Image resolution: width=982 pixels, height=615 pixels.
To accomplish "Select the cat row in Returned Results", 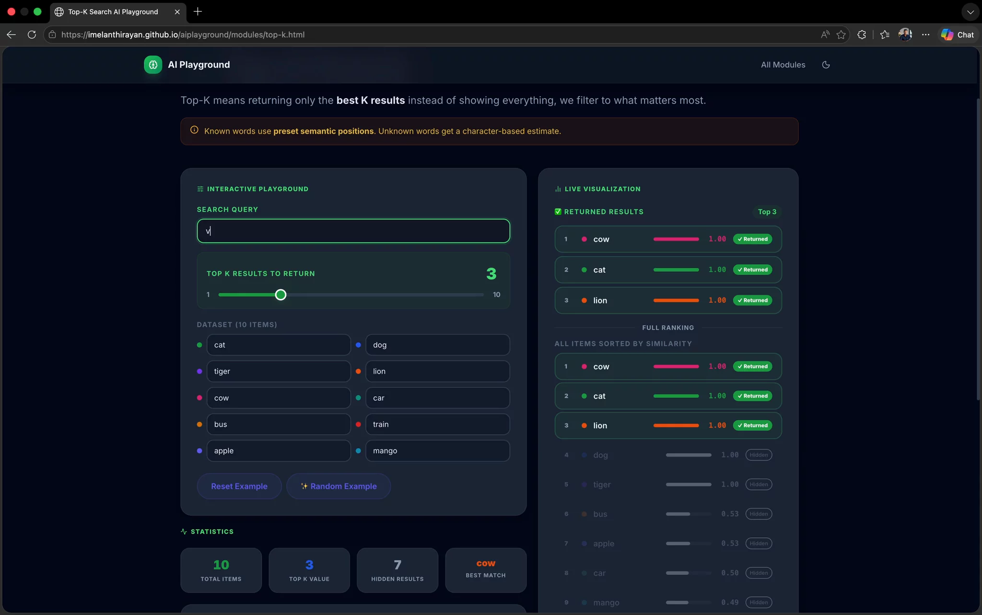I will coord(668,270).
